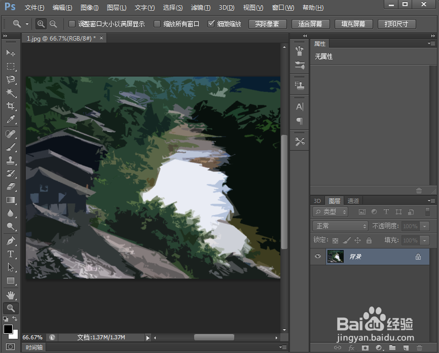This screenshot has height=353, width=439.
Task: Toggle lock all padlock icon
Action: (x=369, y=240)
